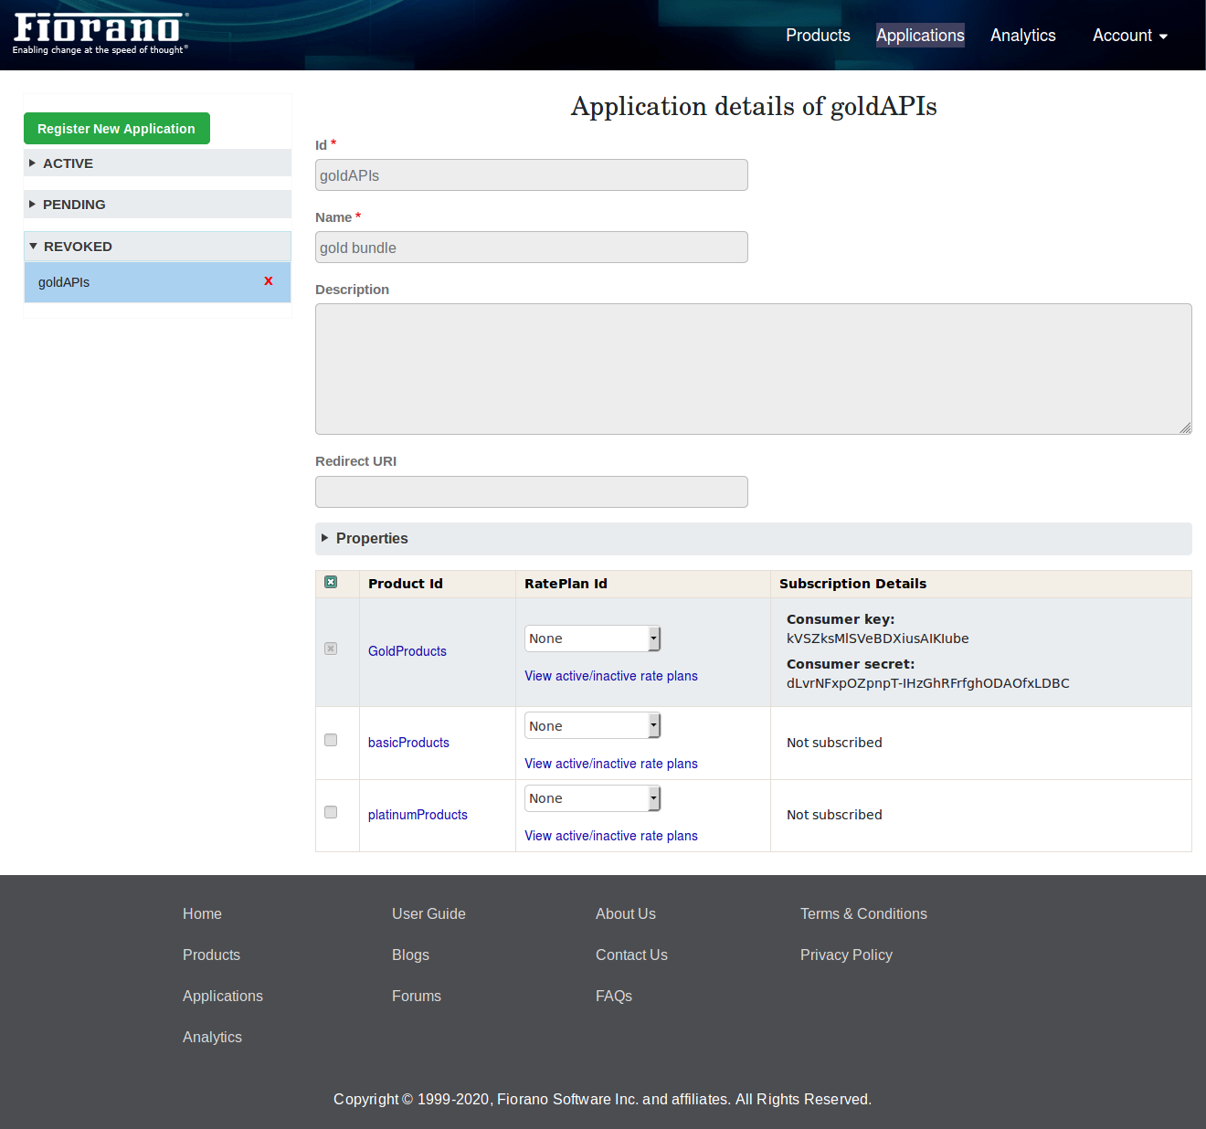Open Applications in the top navigation
The width and height of the screenshot is (1206, 1129).
pyautogui.click(x=920, y=36)
